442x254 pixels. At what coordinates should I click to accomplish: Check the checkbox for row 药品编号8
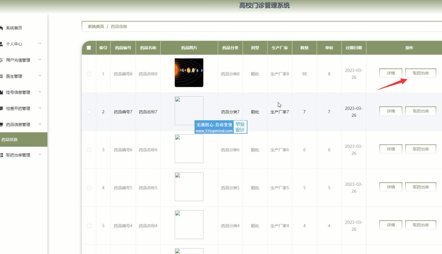[x=89, y=74]
